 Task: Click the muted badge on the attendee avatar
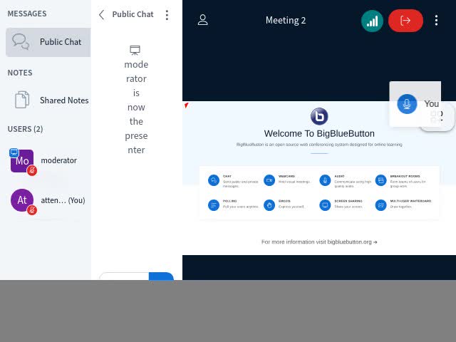(x=32, y=209)
